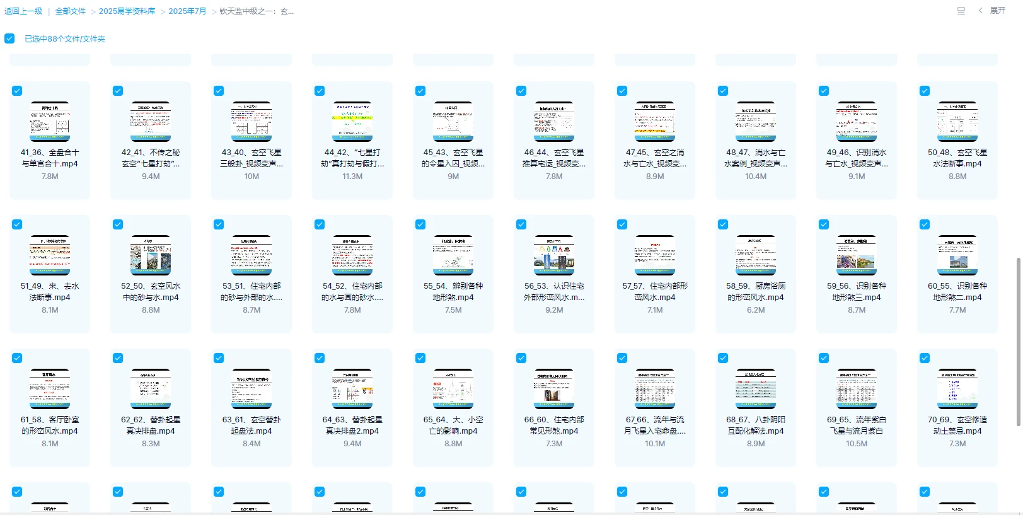
Task: Open thumbnail of 67_66、流年与流月飞星 video
Action: [x=655, y=388]
